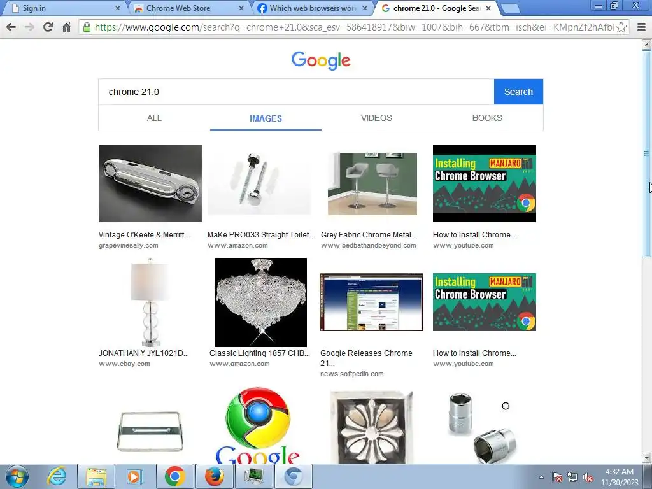Click Vintage O'Keefe & Merritt... title
This screenshot has height=489, width=652.
(144, 235)
